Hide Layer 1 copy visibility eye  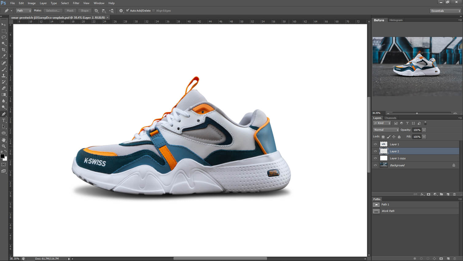(375, 158)
